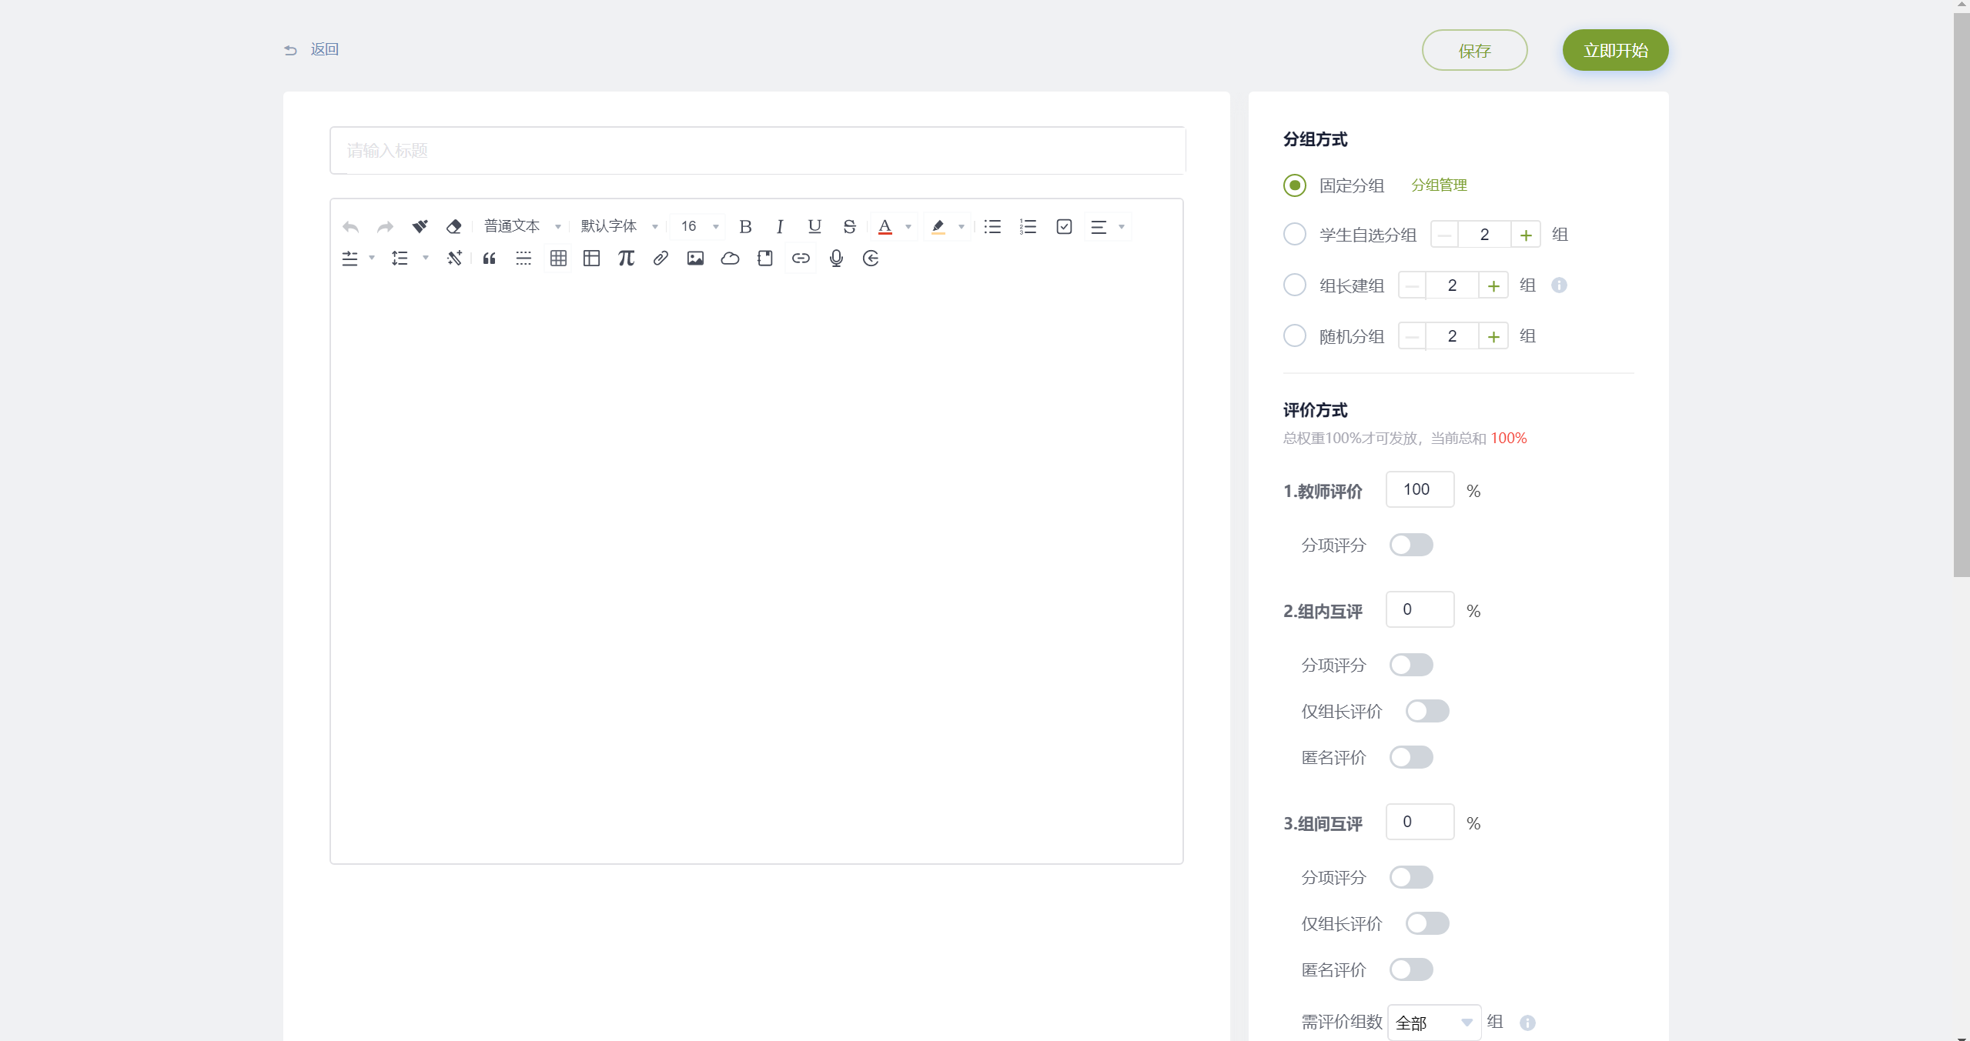Image resolution: width=1970 pixels, height=1041 pixels.
Task: Click the red font color button
Action: click(x=885, y=226)
